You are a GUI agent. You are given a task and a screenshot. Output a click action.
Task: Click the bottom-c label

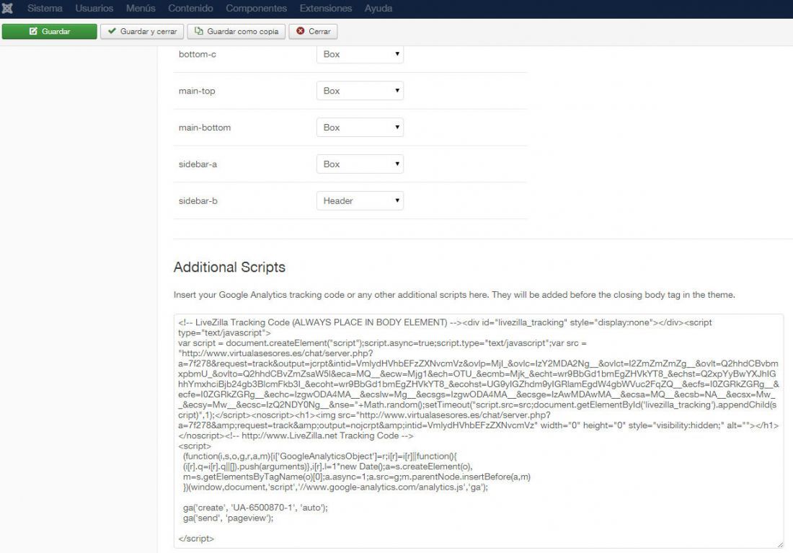pos(198,54)
